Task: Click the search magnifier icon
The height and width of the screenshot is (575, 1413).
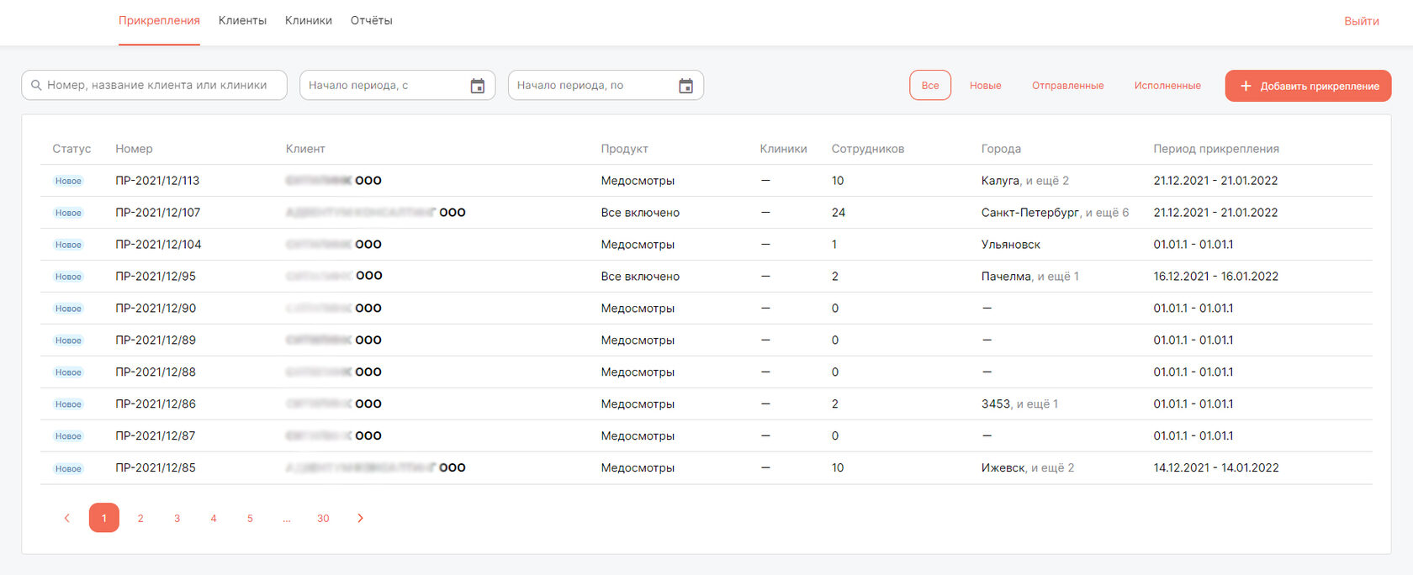Action: (x=36, y=85)
